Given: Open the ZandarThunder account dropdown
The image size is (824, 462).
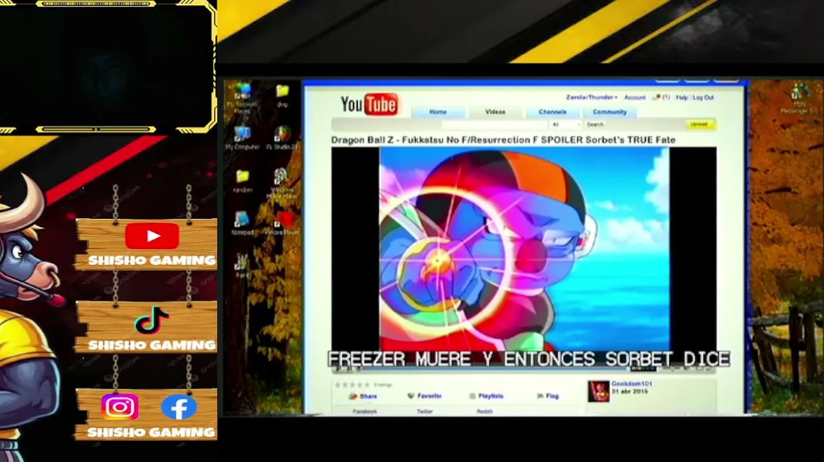Looking at the screenshot, I should 592,98.
